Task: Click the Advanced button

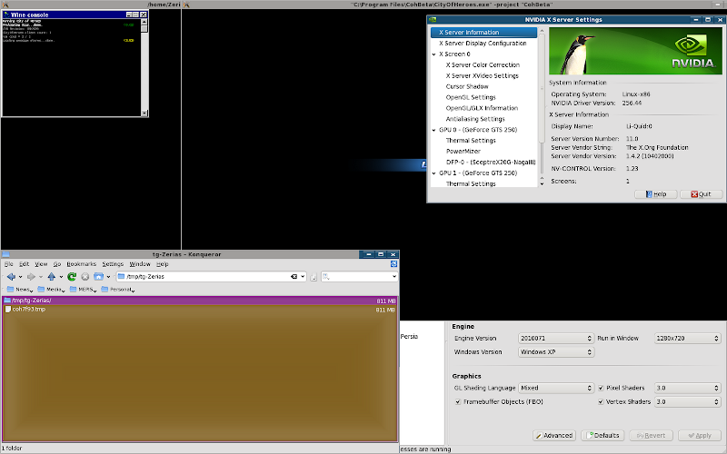Action: 553,435
